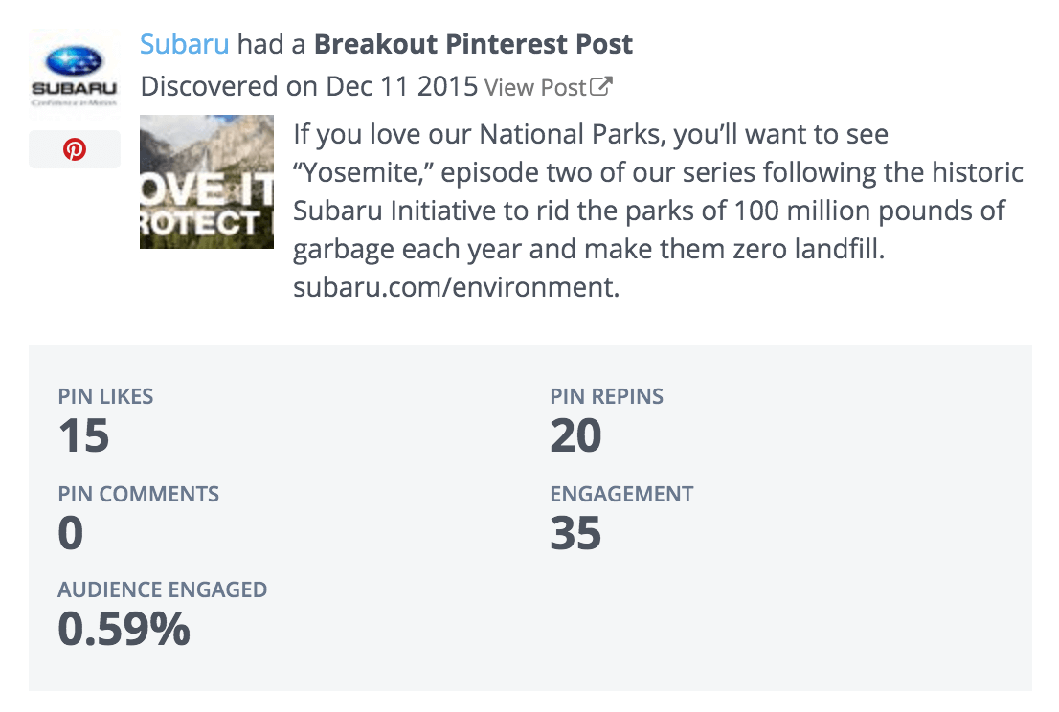1059x712 pixels.
Task: Click the Pin Comments label
Action: click(x=139, y=494)
